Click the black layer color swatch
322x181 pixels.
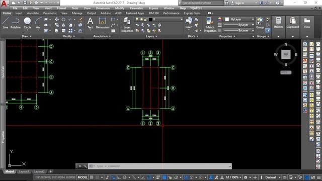[150, 19]
